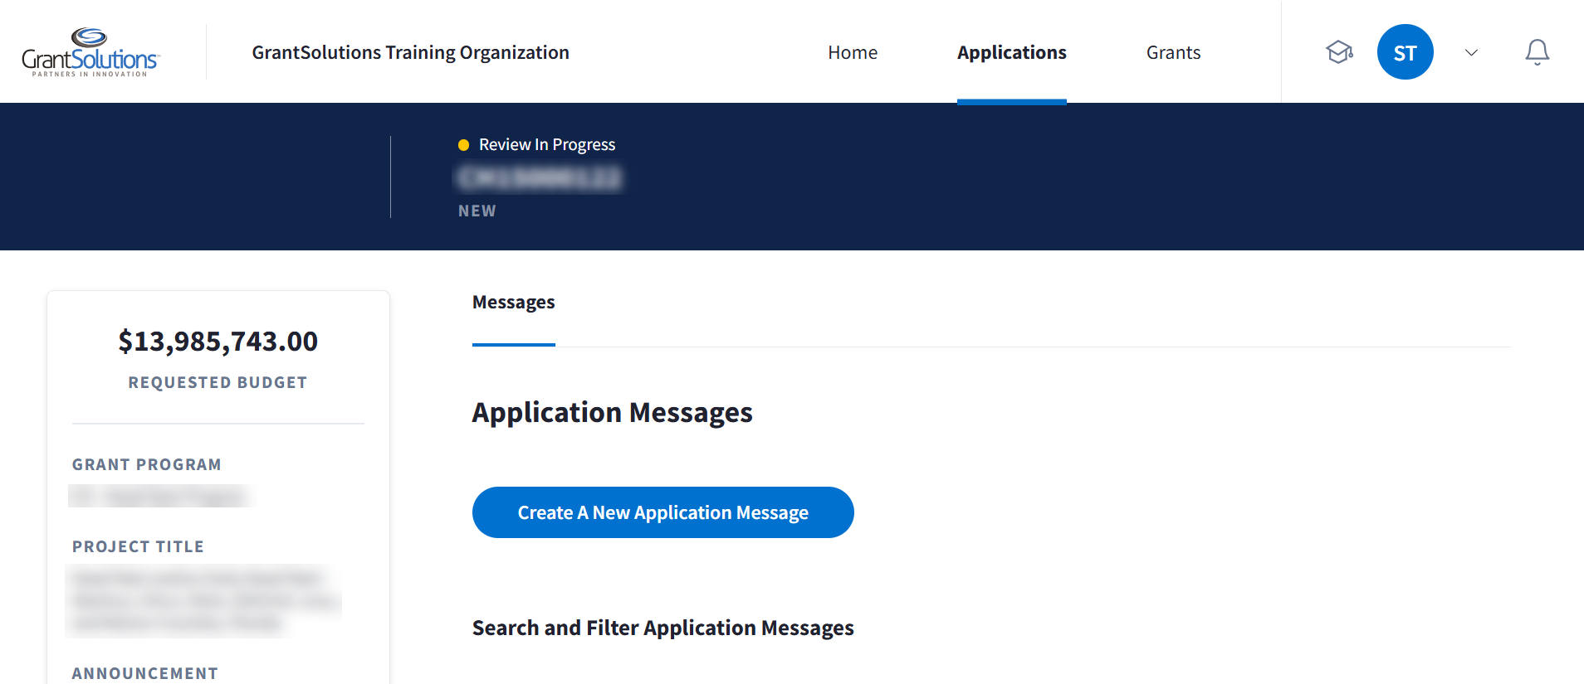Expand the user account dropdown chevron
Viewport: 1584px width, 684px height.
pos(1471,52)
